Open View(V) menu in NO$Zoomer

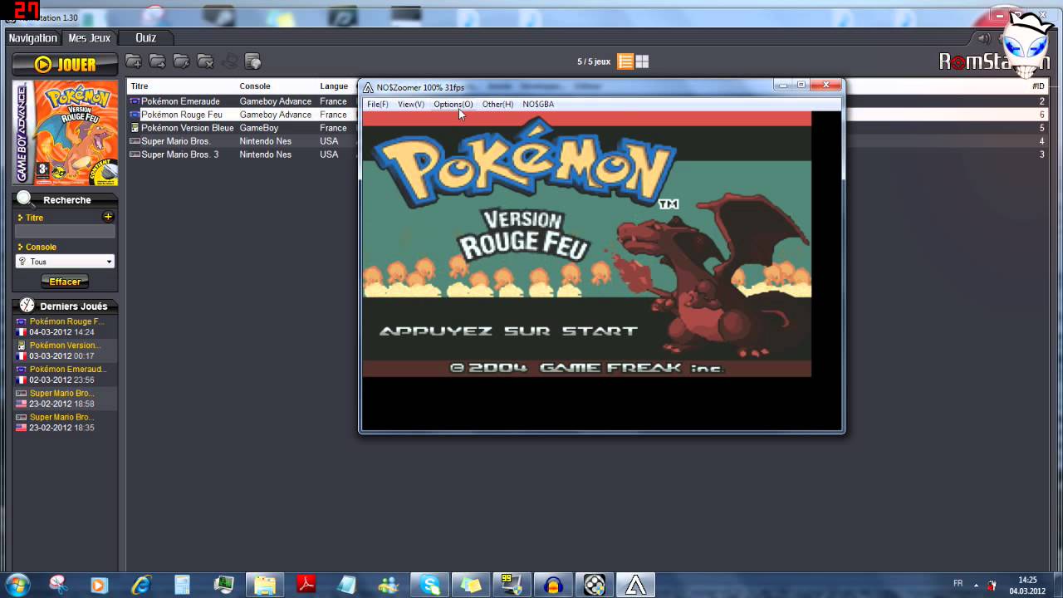point(411,104)
